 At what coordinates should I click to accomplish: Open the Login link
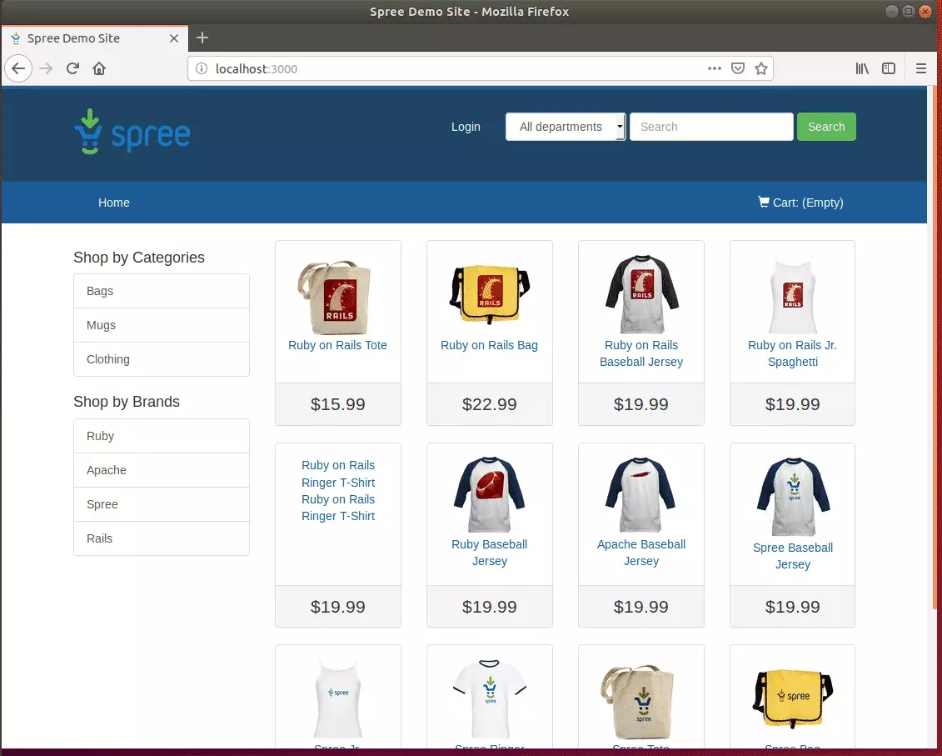click(466, 127)
